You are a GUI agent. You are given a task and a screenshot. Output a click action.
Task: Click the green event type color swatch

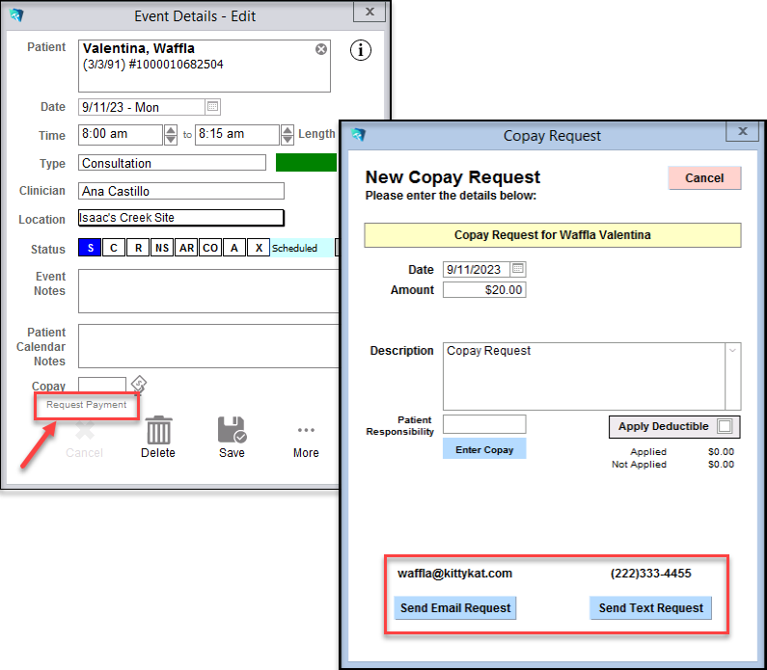tap(306, 162)
